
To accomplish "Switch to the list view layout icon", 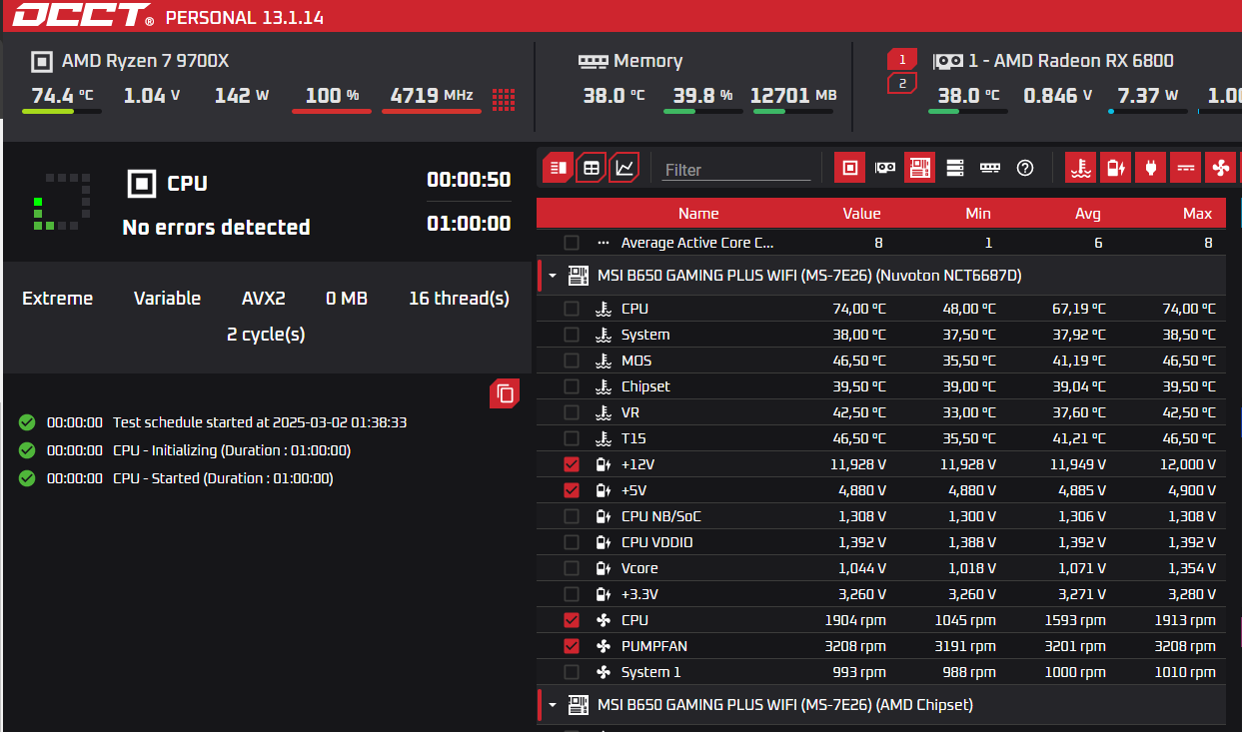I will 559,168.
